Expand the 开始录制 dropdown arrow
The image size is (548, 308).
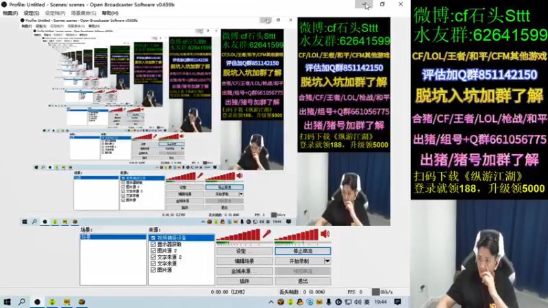pos(327,261)
